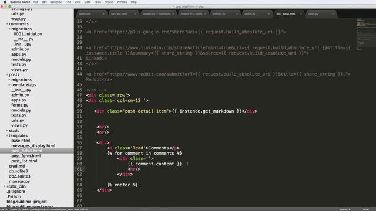Open db.sqlite3 in the sidebar

18,171
